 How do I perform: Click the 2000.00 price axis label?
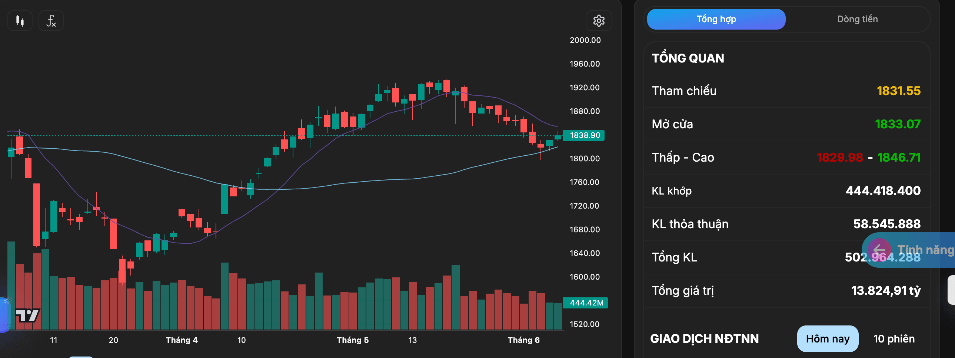[x=585, y=40]
